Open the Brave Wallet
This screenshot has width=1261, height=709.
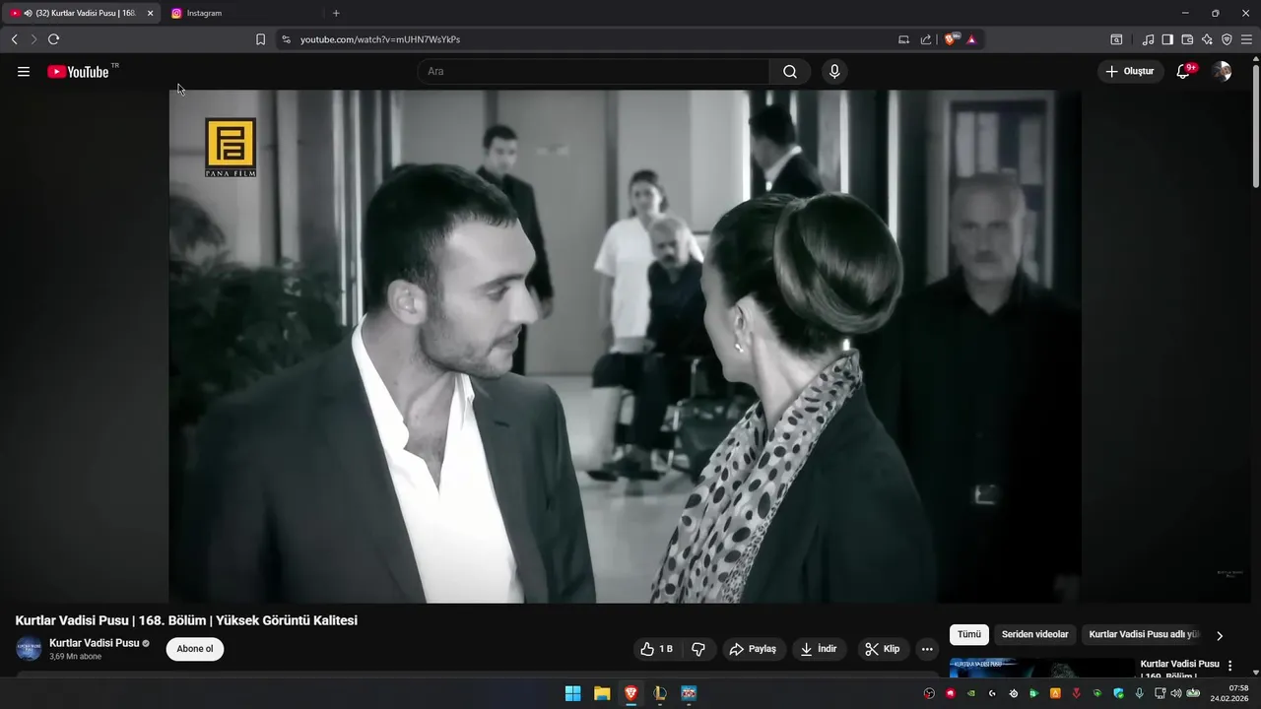[x=1187, y=39]
